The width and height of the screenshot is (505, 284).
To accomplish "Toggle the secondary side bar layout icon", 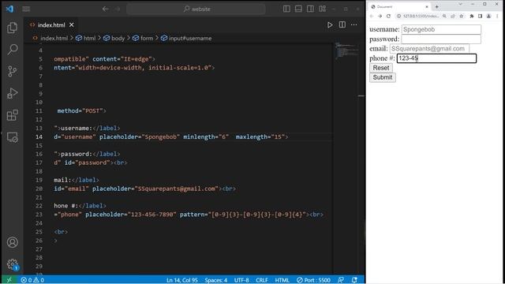I will (310, 9).
